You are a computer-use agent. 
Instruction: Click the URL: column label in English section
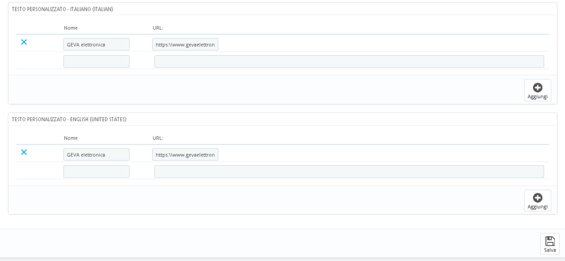pyautogui.click(x=158, y=138)
